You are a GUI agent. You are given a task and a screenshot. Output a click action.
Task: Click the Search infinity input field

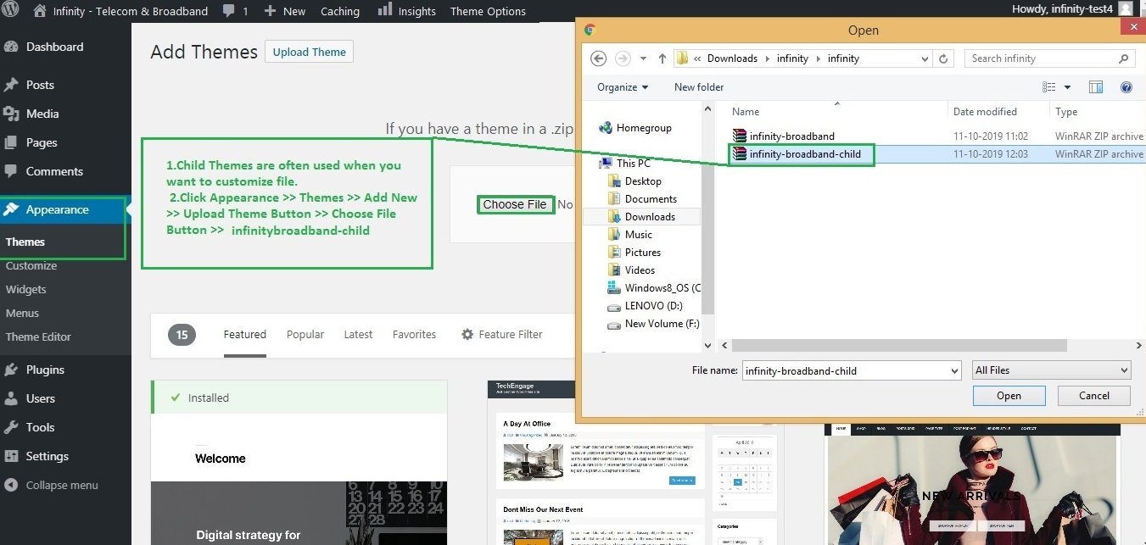click(1050, 58)
